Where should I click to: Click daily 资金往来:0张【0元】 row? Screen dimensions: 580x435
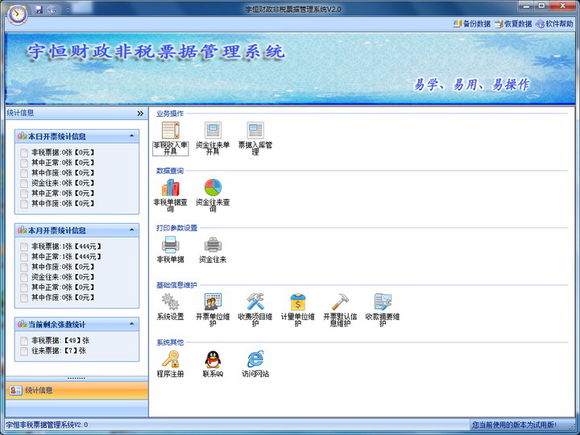[x=58, y=183]
